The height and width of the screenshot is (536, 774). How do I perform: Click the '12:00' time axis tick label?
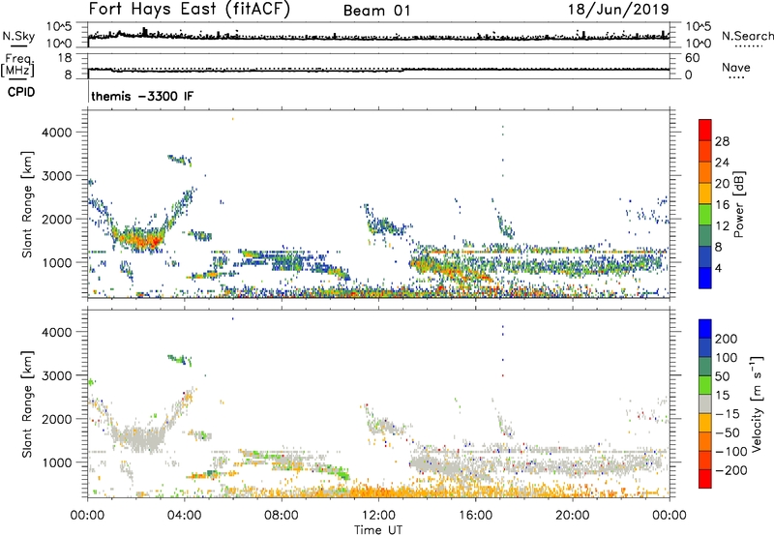point(378,516)
